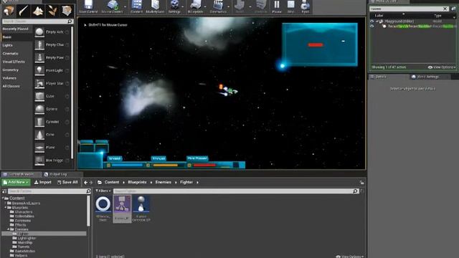Open the Cinematics dropdown arrow
This screenshot has width=459, height=258.
(228, 6)
